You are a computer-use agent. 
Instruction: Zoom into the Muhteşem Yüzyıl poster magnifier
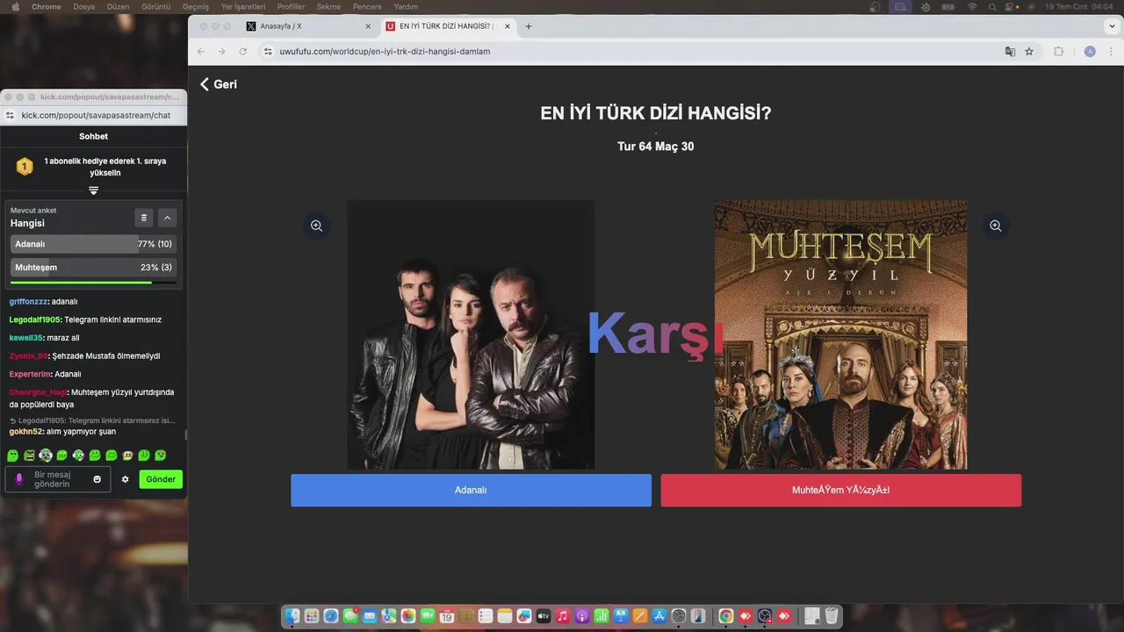coord(995,226)
